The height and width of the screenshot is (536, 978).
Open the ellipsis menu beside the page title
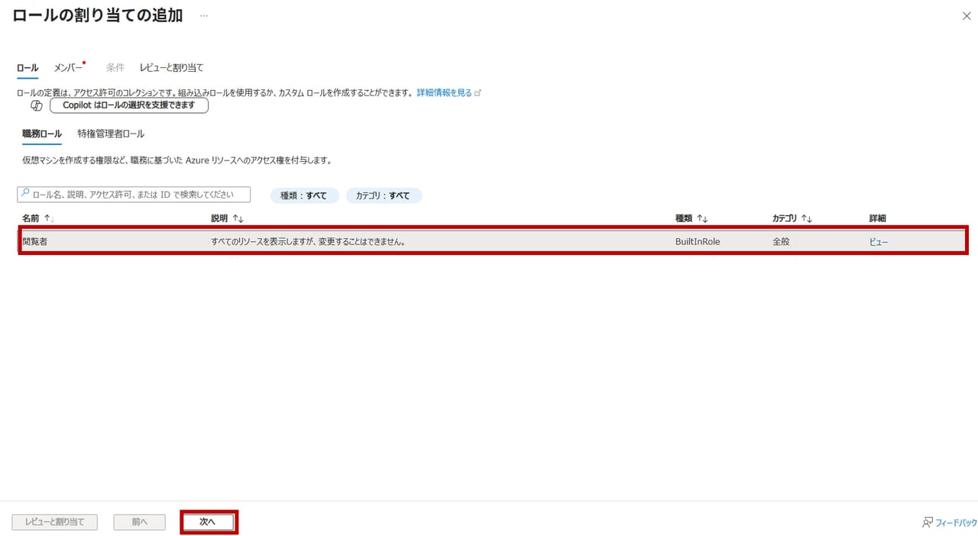(x=204, y=16)
